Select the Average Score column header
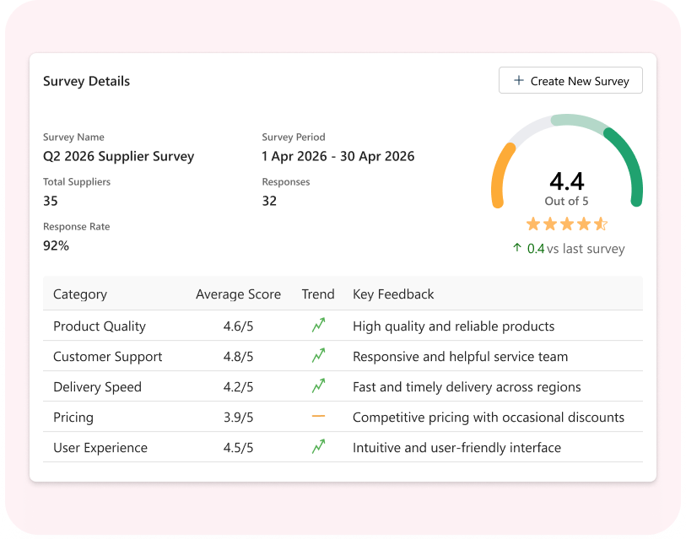686x539 pixels. click(239, 294)
